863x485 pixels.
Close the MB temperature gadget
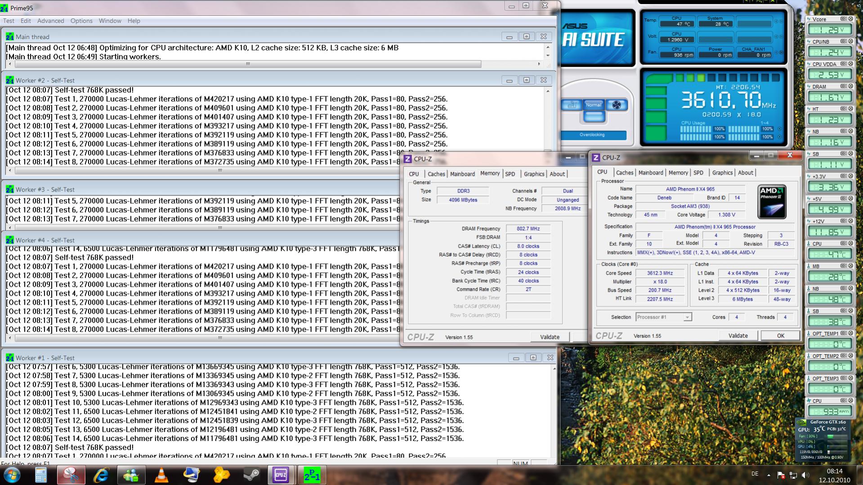(850, 266)
